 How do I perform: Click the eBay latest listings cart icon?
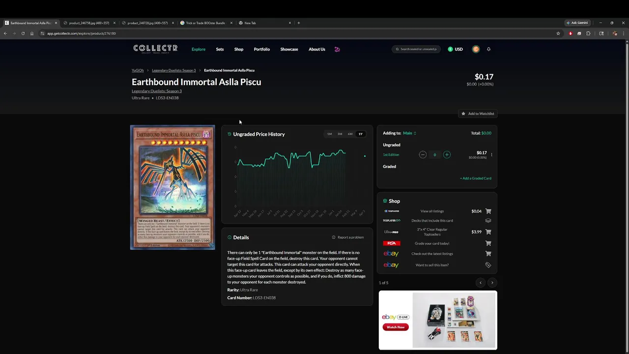(488, 254)
